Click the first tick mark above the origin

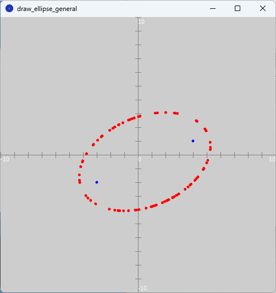(x=138, y=141)
